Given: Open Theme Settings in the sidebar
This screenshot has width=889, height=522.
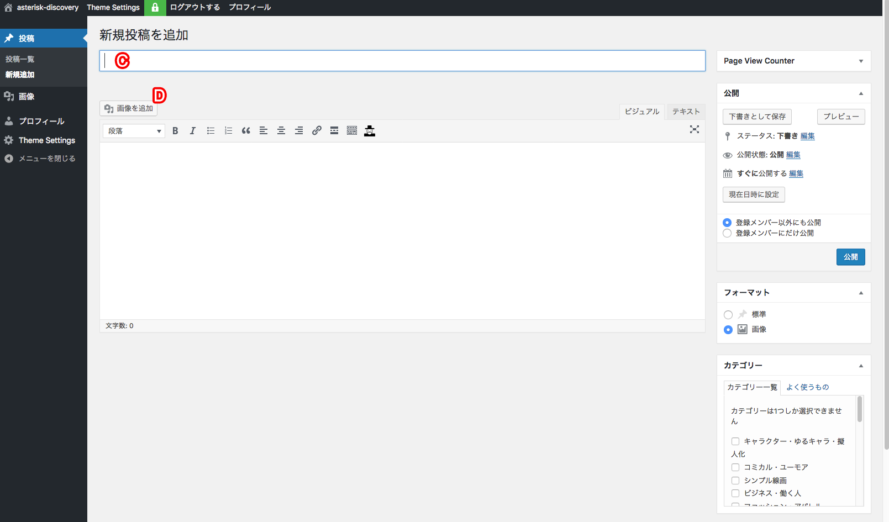Looking at the screenshot, I should [x=44, y=140].
